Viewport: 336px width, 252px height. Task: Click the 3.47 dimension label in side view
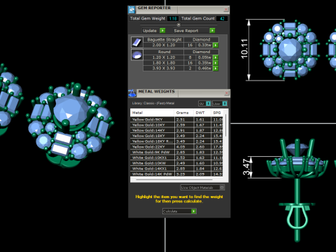pos(247,167)
